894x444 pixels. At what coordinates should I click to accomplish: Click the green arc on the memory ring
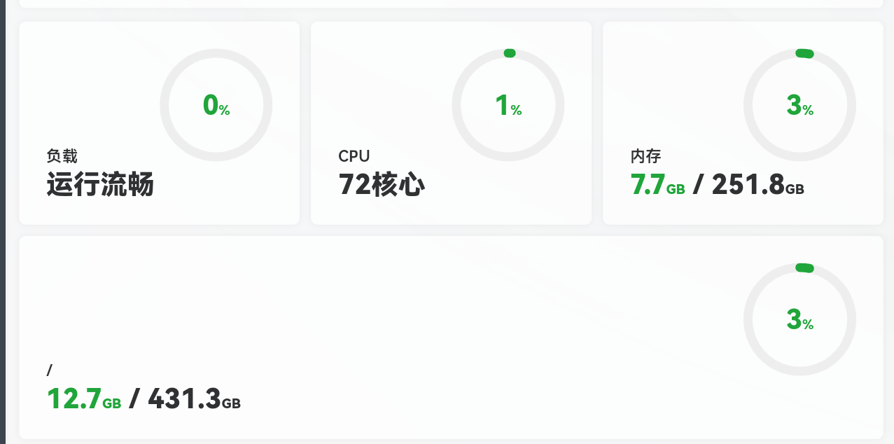tap(802, 53)
